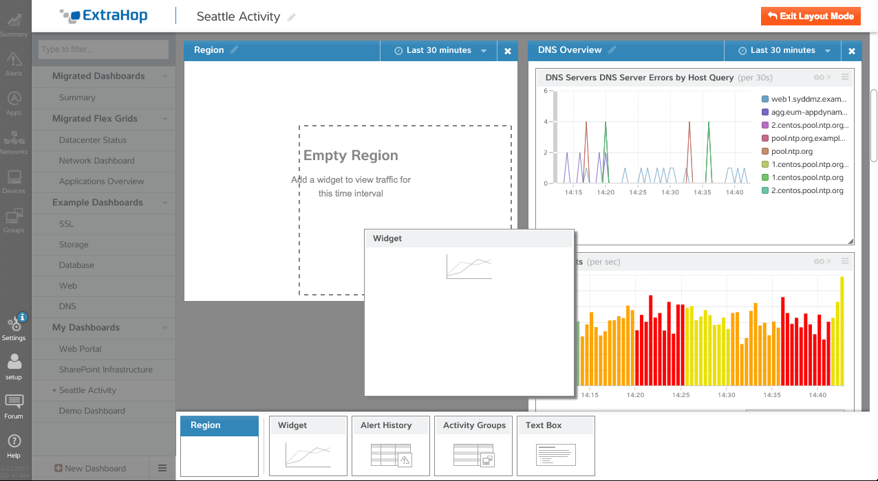Edit the DNS Overview title pencil
This screenshot has width=878, height=481.
(612, 50)
